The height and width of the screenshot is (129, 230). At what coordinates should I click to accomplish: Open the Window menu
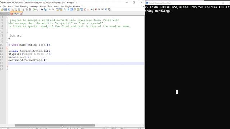point(76,6)
